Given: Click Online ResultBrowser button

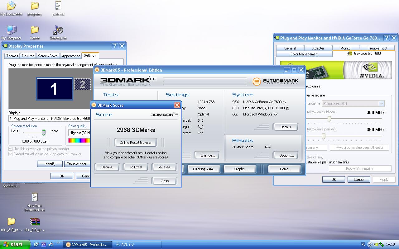Looking at the screenshot, I should pos(136,143).
